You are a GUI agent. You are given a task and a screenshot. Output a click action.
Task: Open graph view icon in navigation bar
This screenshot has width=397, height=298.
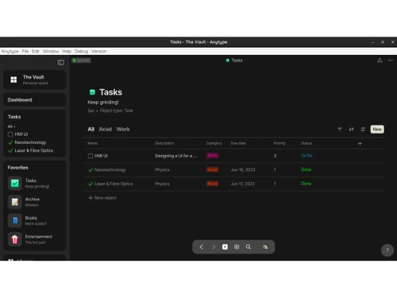pyautogui.click(x=237, y=247)
